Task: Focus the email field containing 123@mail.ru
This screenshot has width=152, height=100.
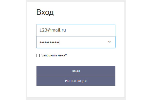Action: coord(76,30)
